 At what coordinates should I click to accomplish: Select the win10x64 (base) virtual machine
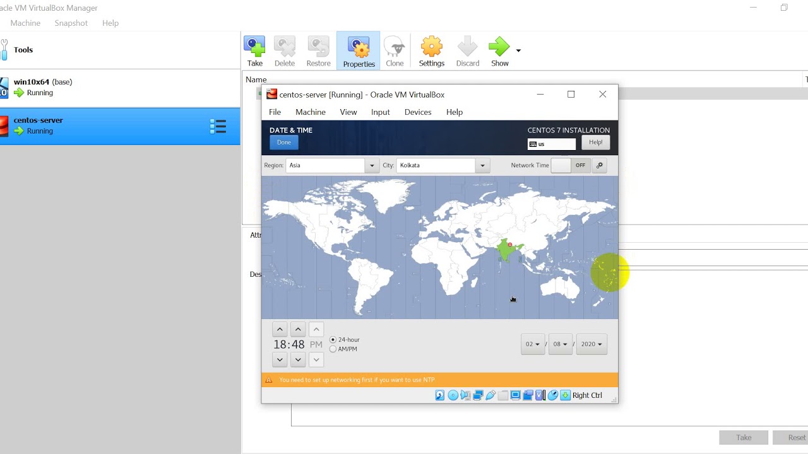click(120, 87)
